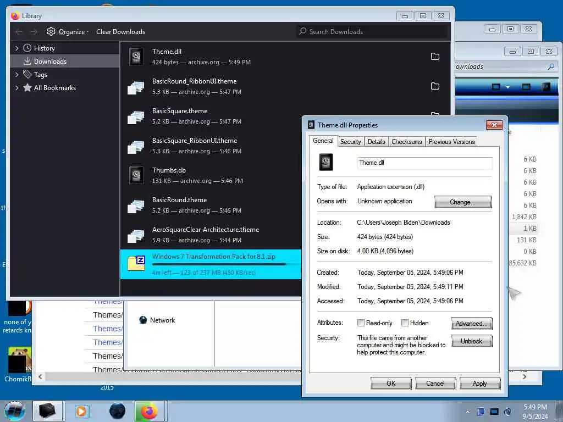Click BasicRound.theme file icon
Viewport: 563px width, 422px height.
(x=136, y=206)
